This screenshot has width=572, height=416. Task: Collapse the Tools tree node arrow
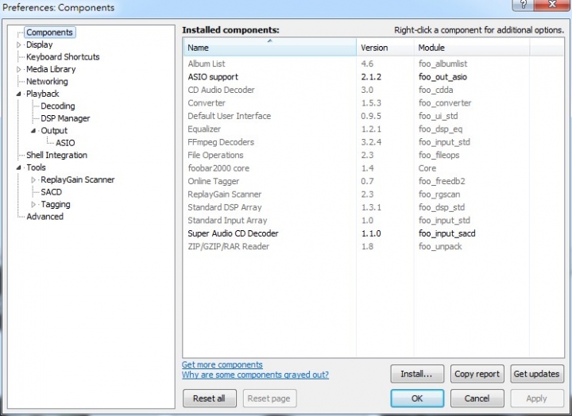pyautogui.click(x=19, y=168)
